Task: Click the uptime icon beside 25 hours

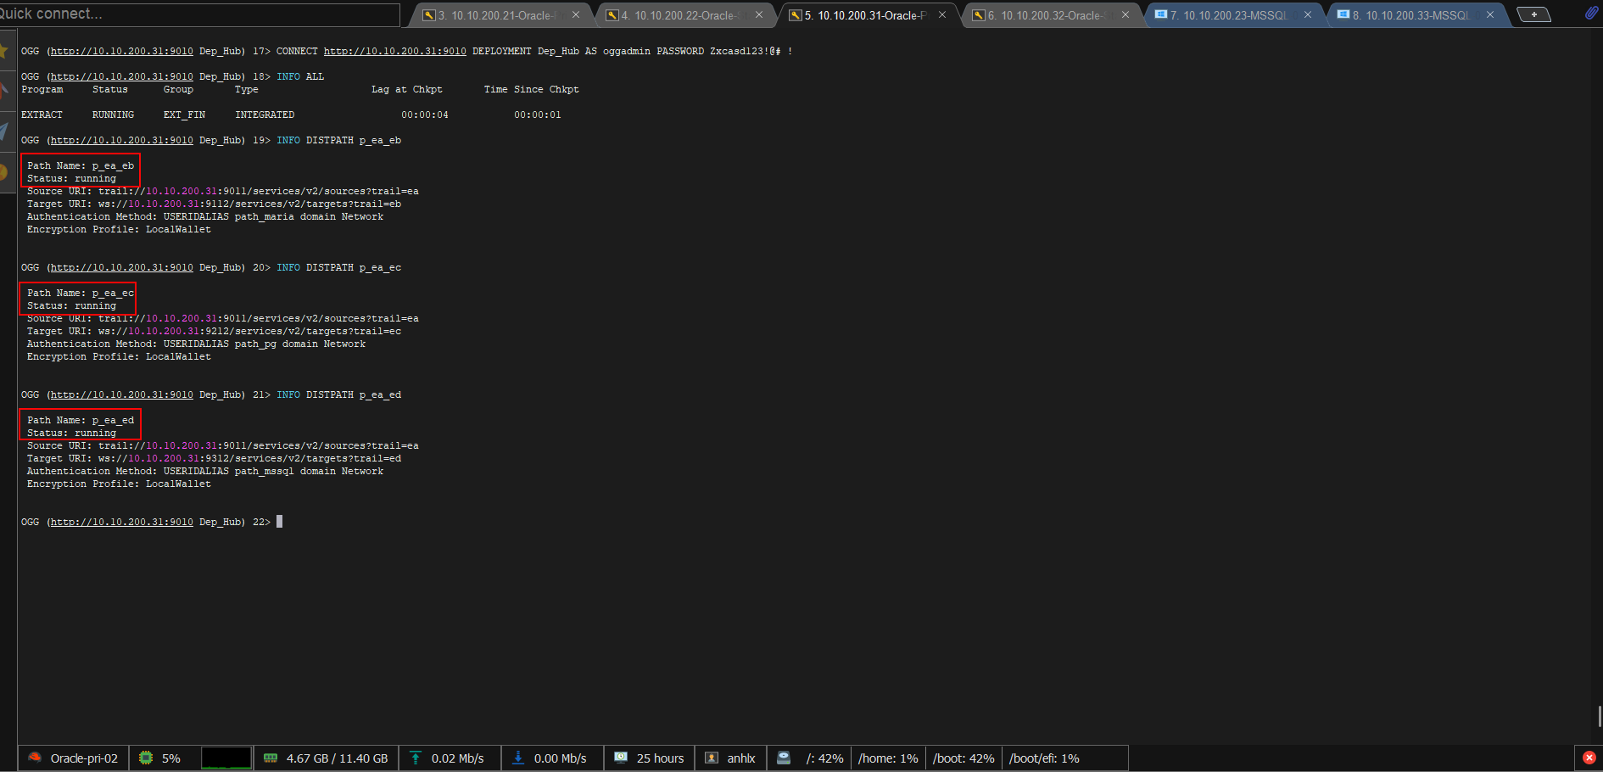Action: 621,758
